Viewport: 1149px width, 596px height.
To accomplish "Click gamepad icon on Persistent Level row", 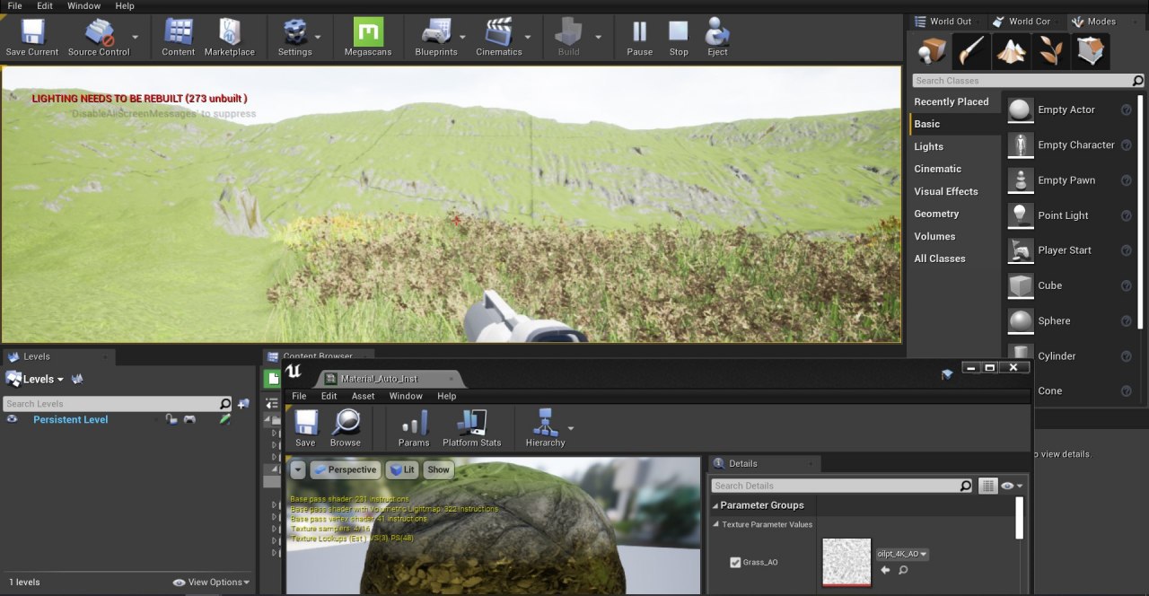I will tap(189, 419).
